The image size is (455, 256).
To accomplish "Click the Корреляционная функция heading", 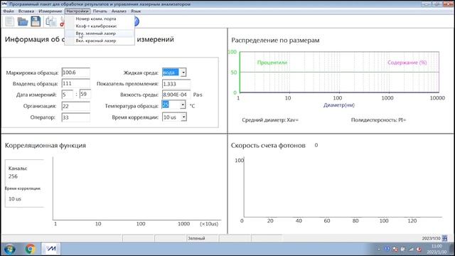I will [45, 145].
